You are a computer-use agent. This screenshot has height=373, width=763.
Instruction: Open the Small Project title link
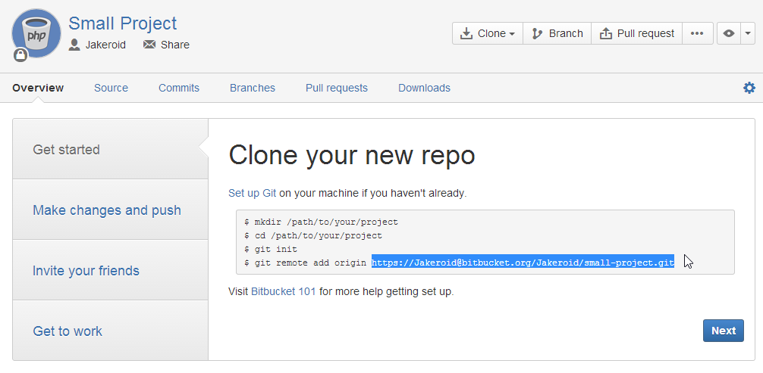click(123, 23)
